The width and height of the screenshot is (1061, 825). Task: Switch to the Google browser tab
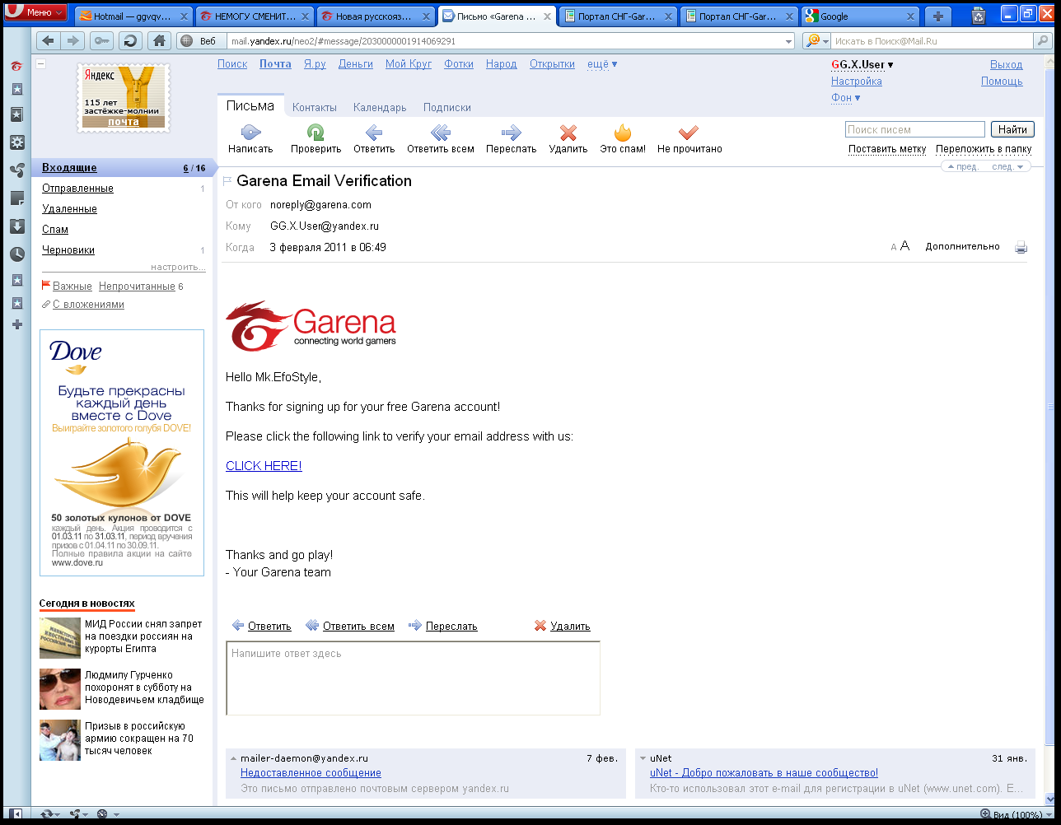click(861, 16)
